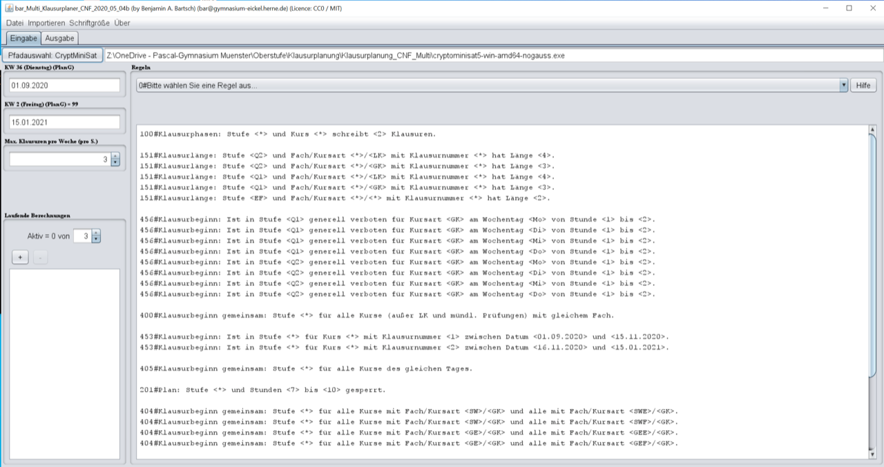Click the CryptMiniSat executable path field

coord(483,55)
